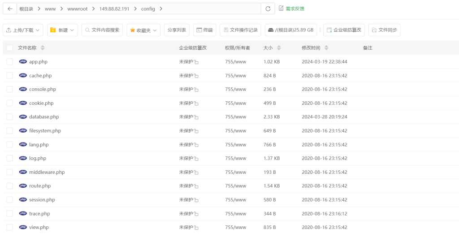
Task: Click the lock icon in route.php row
Action: [196, 186]
